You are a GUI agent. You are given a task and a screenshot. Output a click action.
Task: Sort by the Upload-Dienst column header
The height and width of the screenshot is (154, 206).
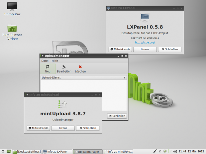(x=84, y=77)
